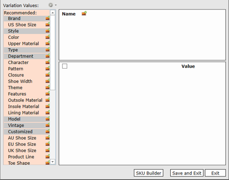Click the edit icon next to Brand
The width and height of the screenshot is (229, 180).
pyautogui.click(x=48, y=18)
